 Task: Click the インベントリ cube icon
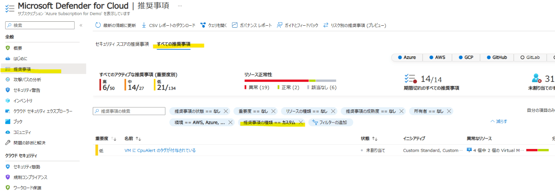[8, 101]
